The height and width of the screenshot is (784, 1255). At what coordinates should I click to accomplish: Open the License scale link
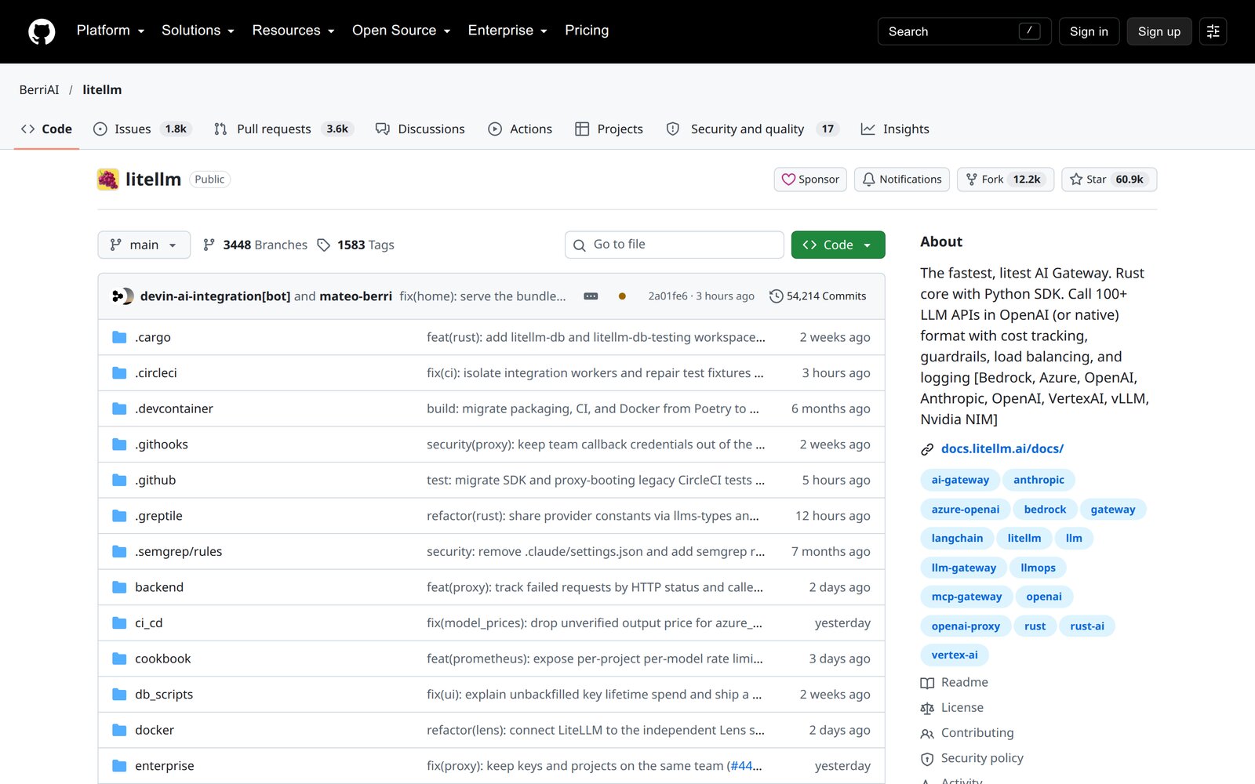pos(952,708)
